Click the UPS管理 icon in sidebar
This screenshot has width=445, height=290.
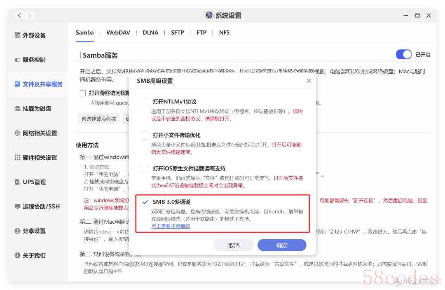(17, 182)
